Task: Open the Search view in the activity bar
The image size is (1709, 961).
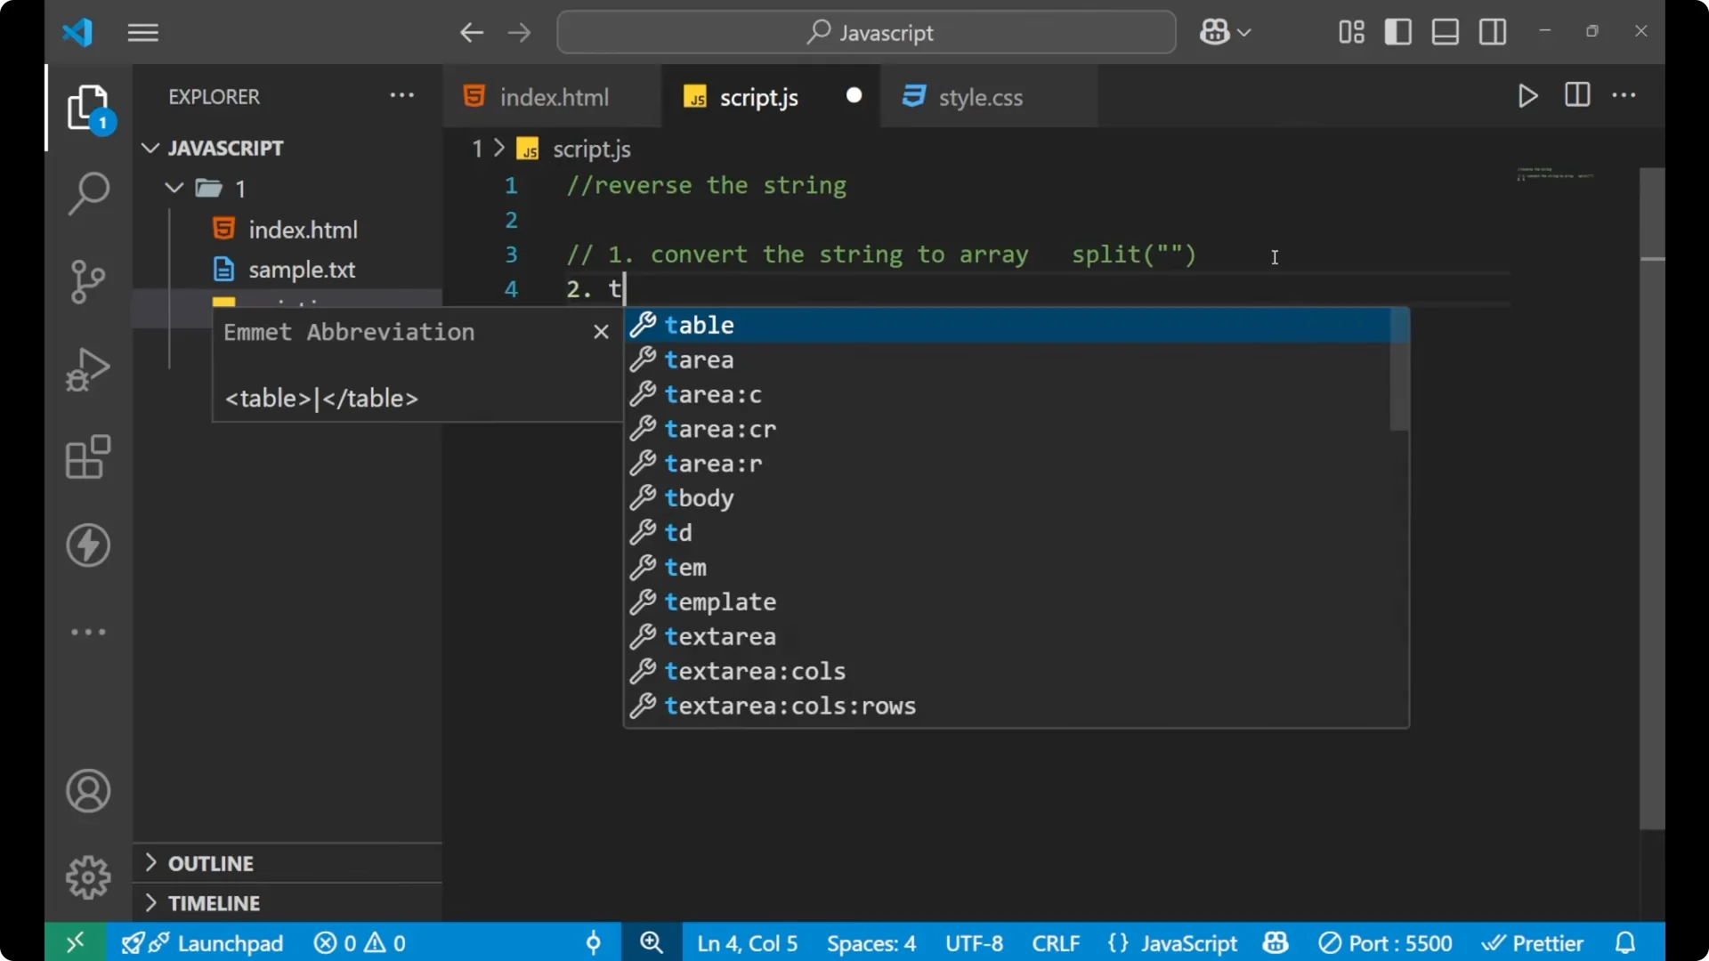Action: pyautogui.click(x=87, y=192)
